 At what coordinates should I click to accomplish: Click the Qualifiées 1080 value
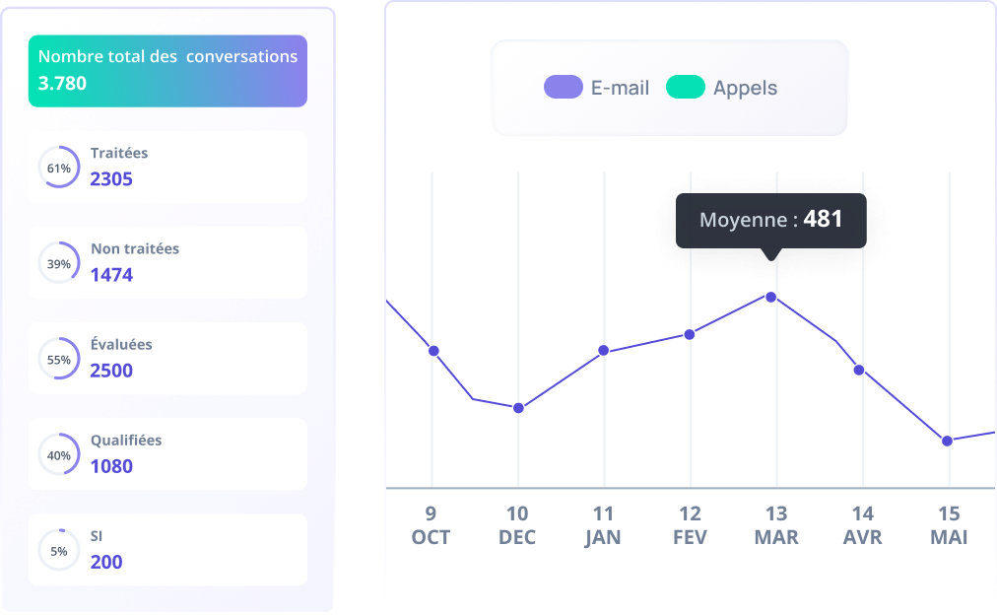click(111, 466)
